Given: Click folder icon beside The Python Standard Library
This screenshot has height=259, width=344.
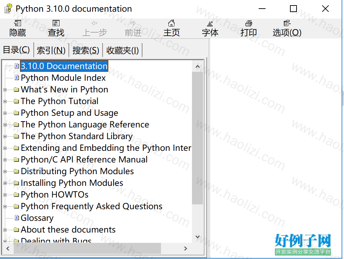Looking at the screenshot, I should [x=16, y=136].
